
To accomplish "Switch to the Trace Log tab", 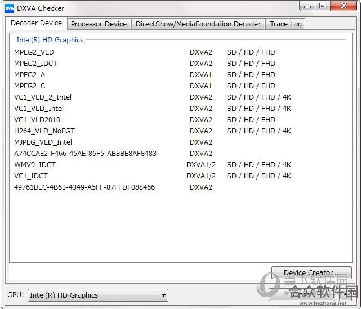I will pyautogui.click(x=286, y=24).
